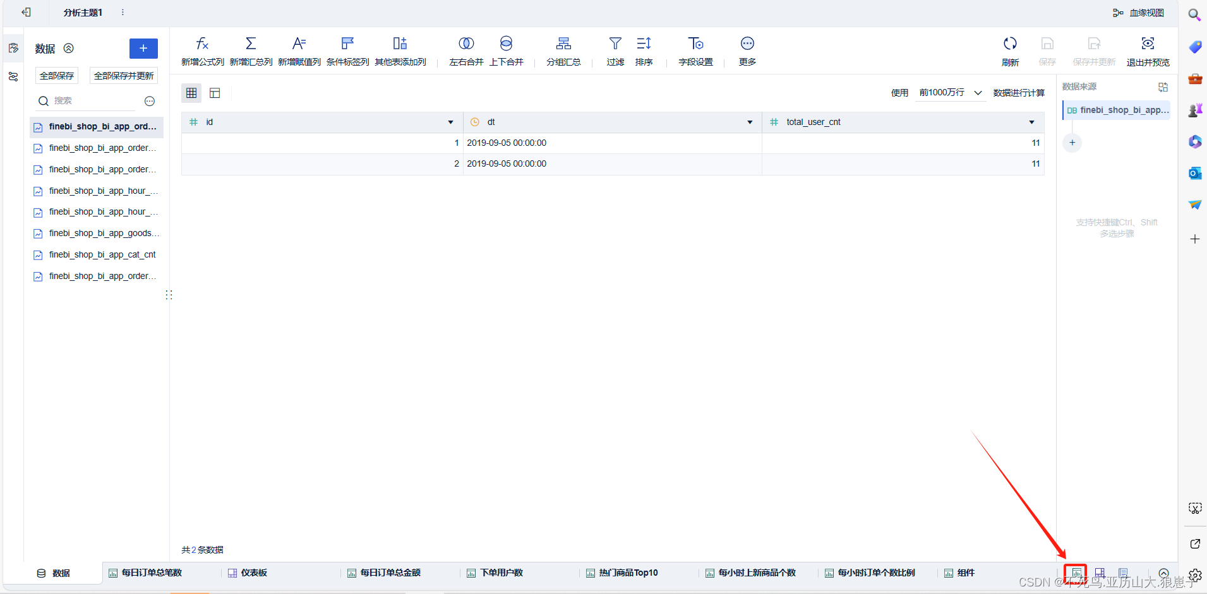1207x594 pixels.
Task: Open the 下单用户数 tab
Action: click(x=495, y=573)
